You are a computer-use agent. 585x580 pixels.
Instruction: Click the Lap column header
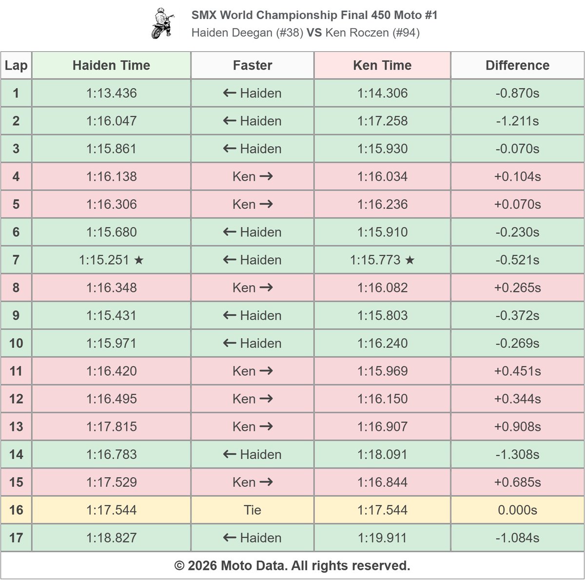tap(16, 65)
